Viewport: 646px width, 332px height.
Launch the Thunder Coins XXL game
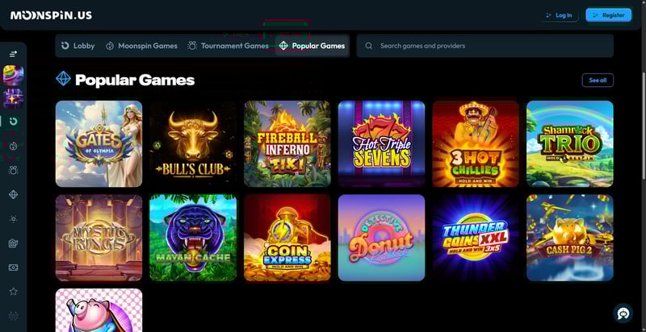click(476, 238)
